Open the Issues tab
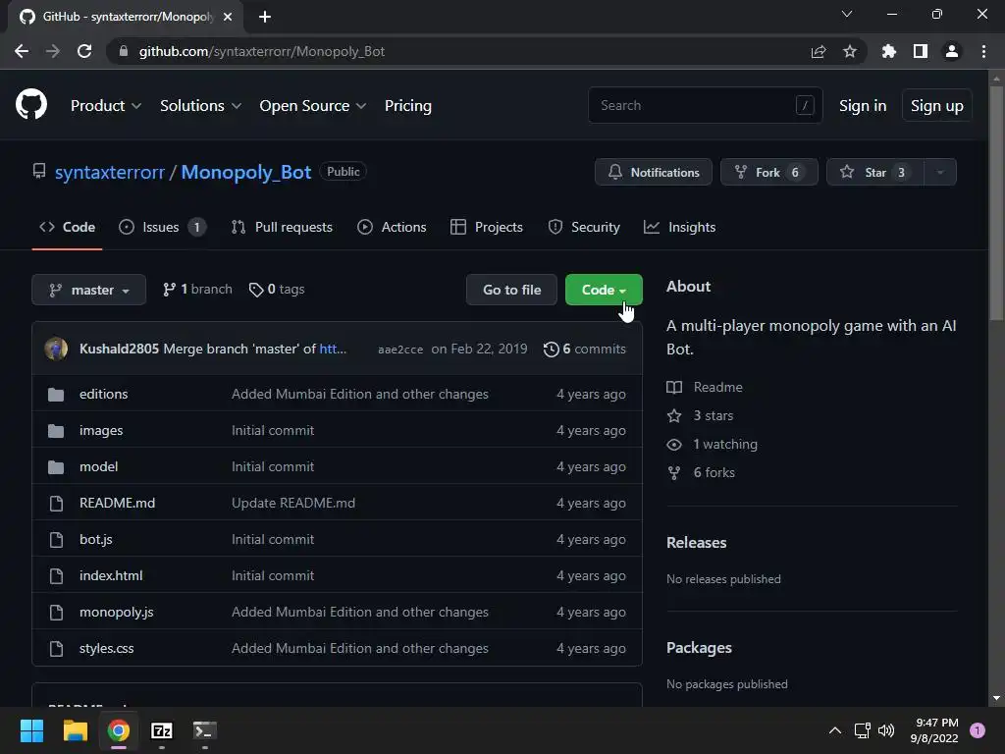Screen dimensions: 1005x754 point(162,227)
